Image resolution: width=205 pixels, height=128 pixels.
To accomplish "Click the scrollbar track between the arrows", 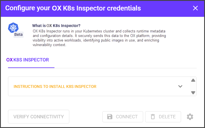I will click(x=193, y=86).
